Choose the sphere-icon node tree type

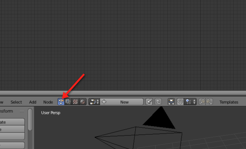point(82,102)
